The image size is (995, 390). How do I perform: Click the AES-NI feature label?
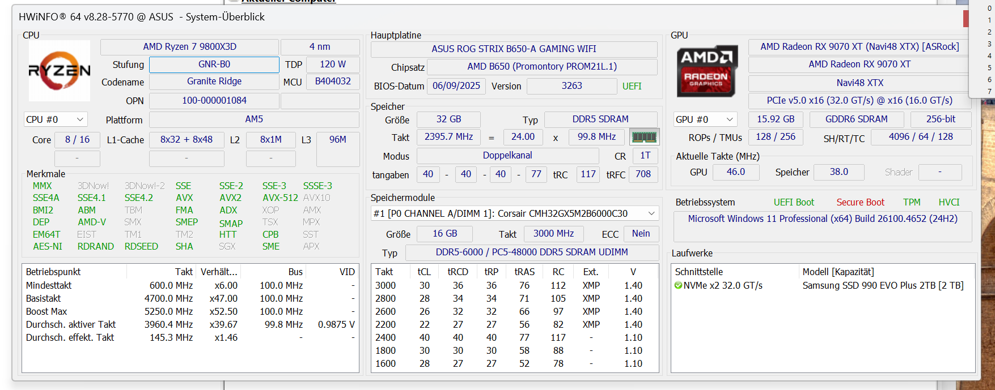tap(48, 247)
